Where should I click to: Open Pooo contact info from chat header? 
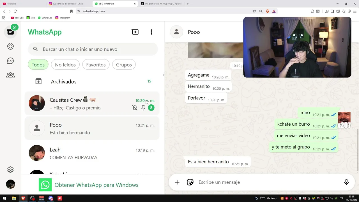point(194,32)
